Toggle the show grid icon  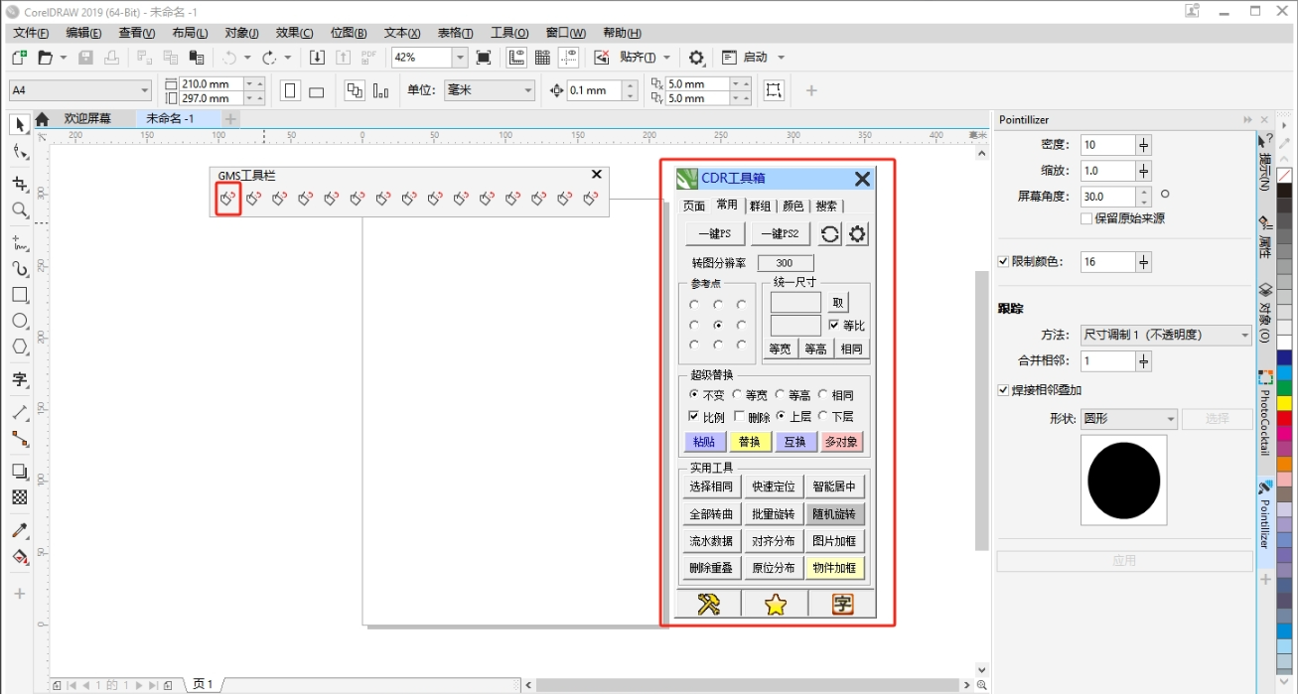542,58
